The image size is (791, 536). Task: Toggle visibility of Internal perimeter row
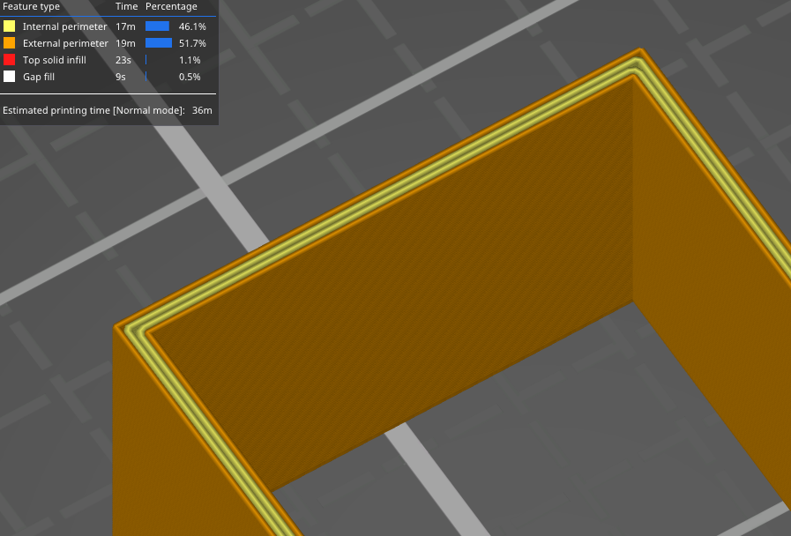click(108, 26)
